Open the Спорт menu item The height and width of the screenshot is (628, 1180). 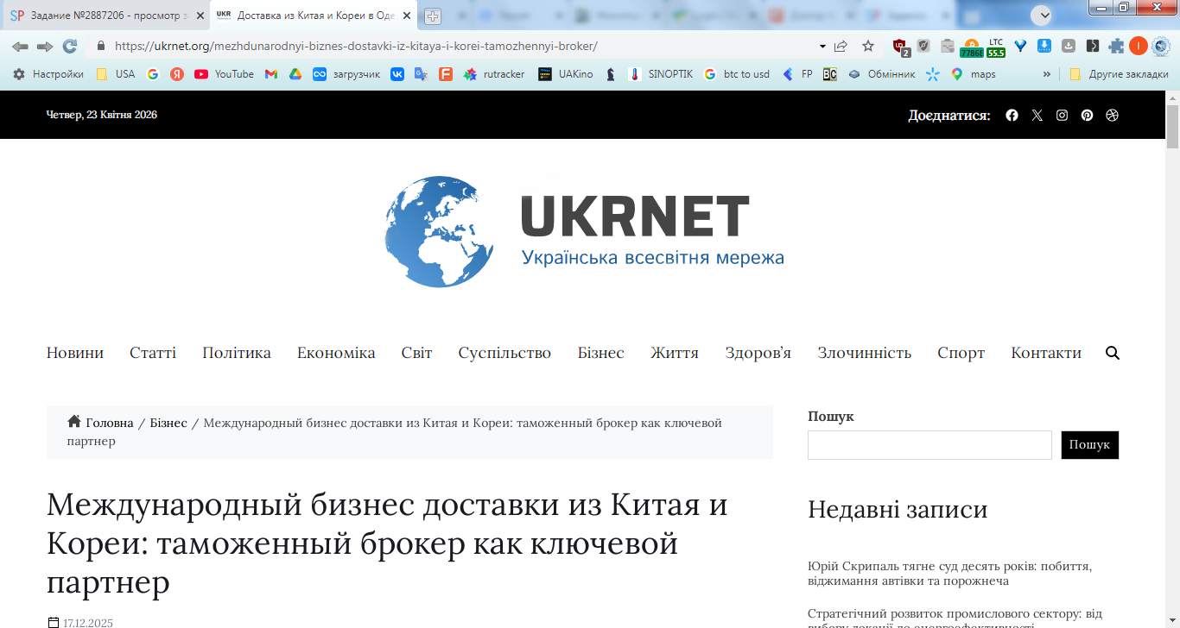click(x=961, y=353)
